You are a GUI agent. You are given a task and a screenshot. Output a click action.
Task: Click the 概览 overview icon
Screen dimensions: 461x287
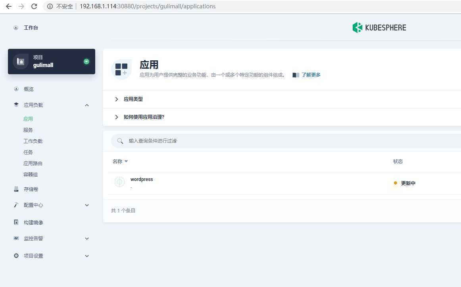click(16, 89)
